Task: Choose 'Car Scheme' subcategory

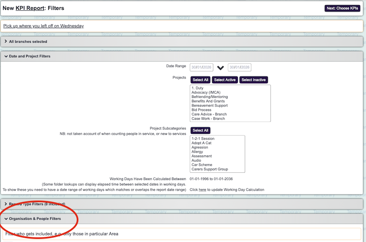Action: (x=202, y=165)
